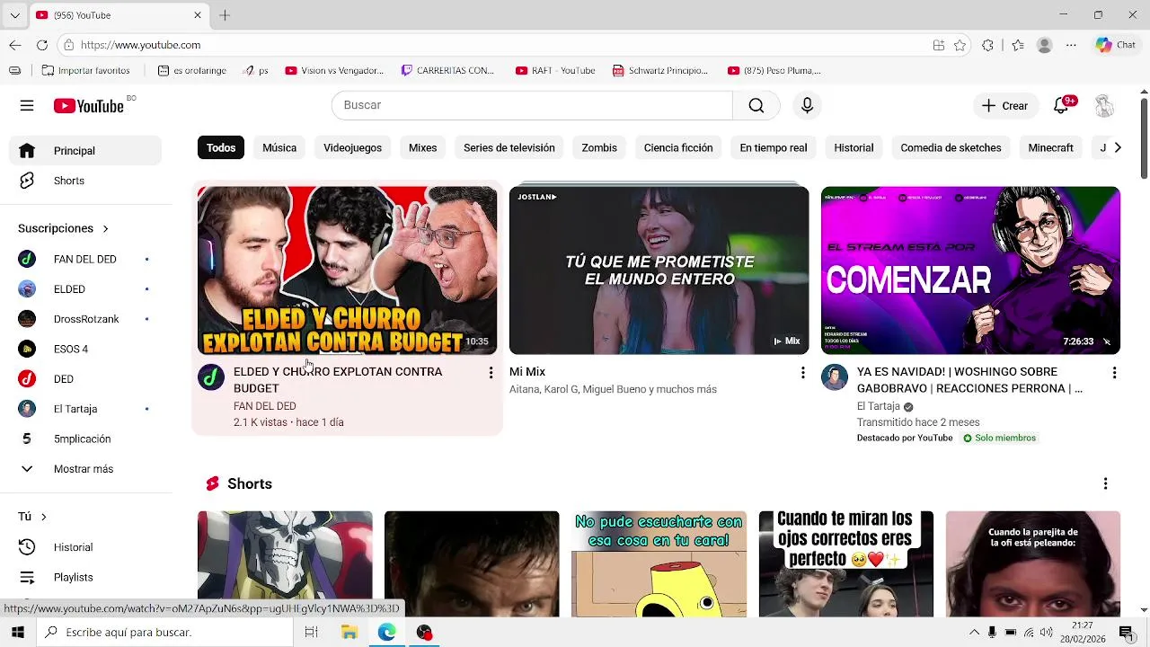Open the Mi Mix title link
The image size is (1150, 647).
[527, 372]
